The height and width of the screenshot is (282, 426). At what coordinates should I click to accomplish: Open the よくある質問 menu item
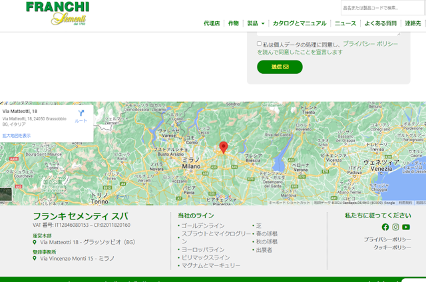point(380,23)
